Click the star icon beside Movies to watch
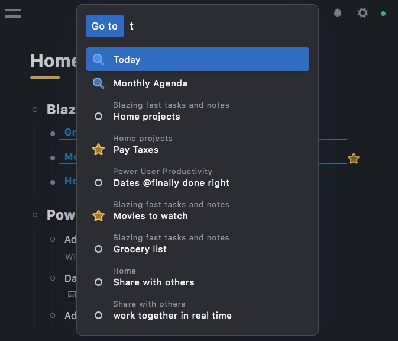Screen dimensions: 398x341 99,216
